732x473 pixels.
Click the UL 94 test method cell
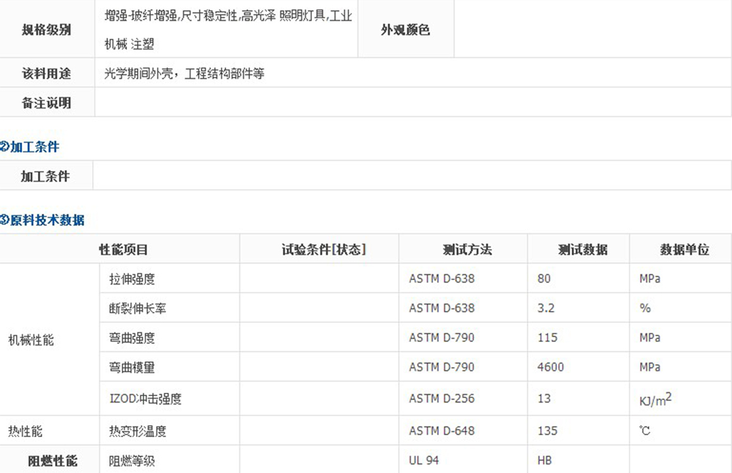[x=424, y=460]
